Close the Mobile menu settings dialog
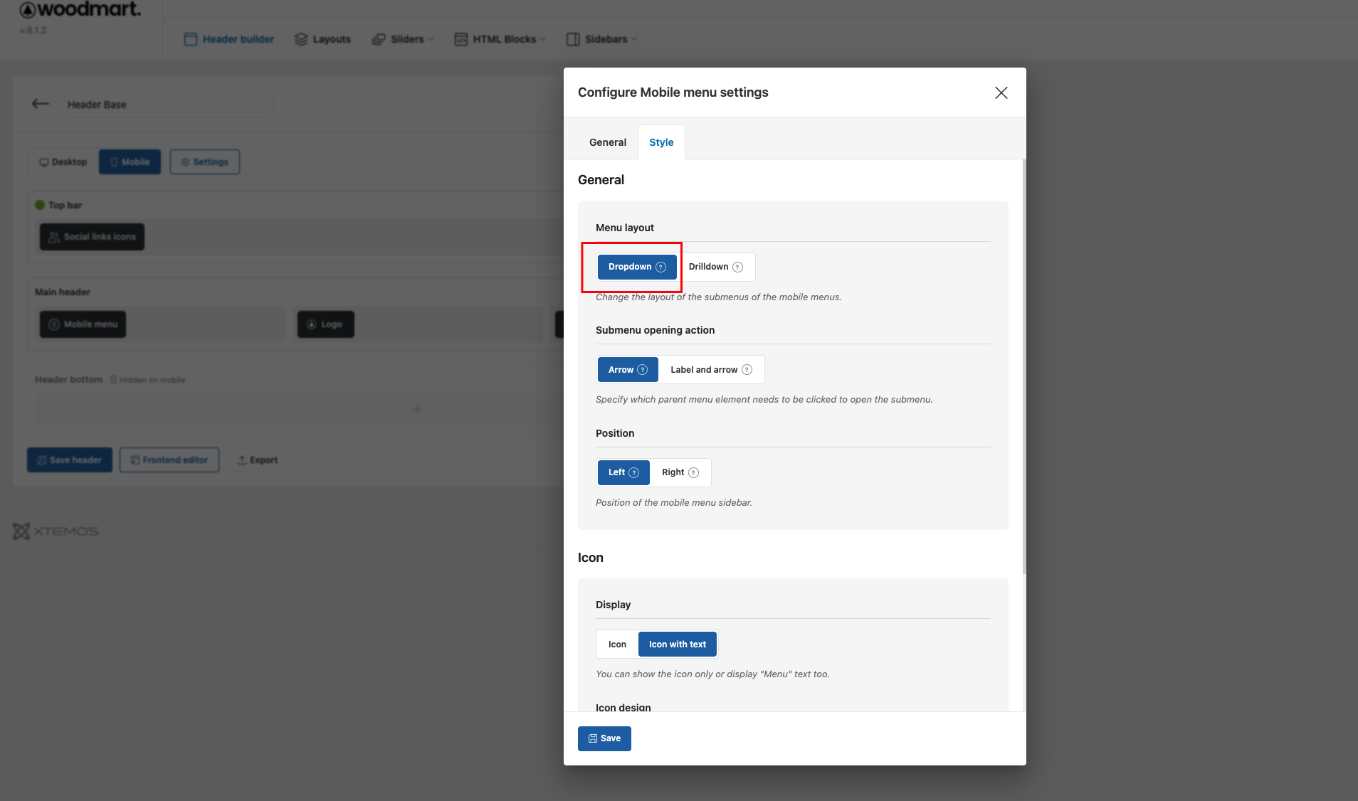Screen dimensions: 1358x801 point(1001,92)
